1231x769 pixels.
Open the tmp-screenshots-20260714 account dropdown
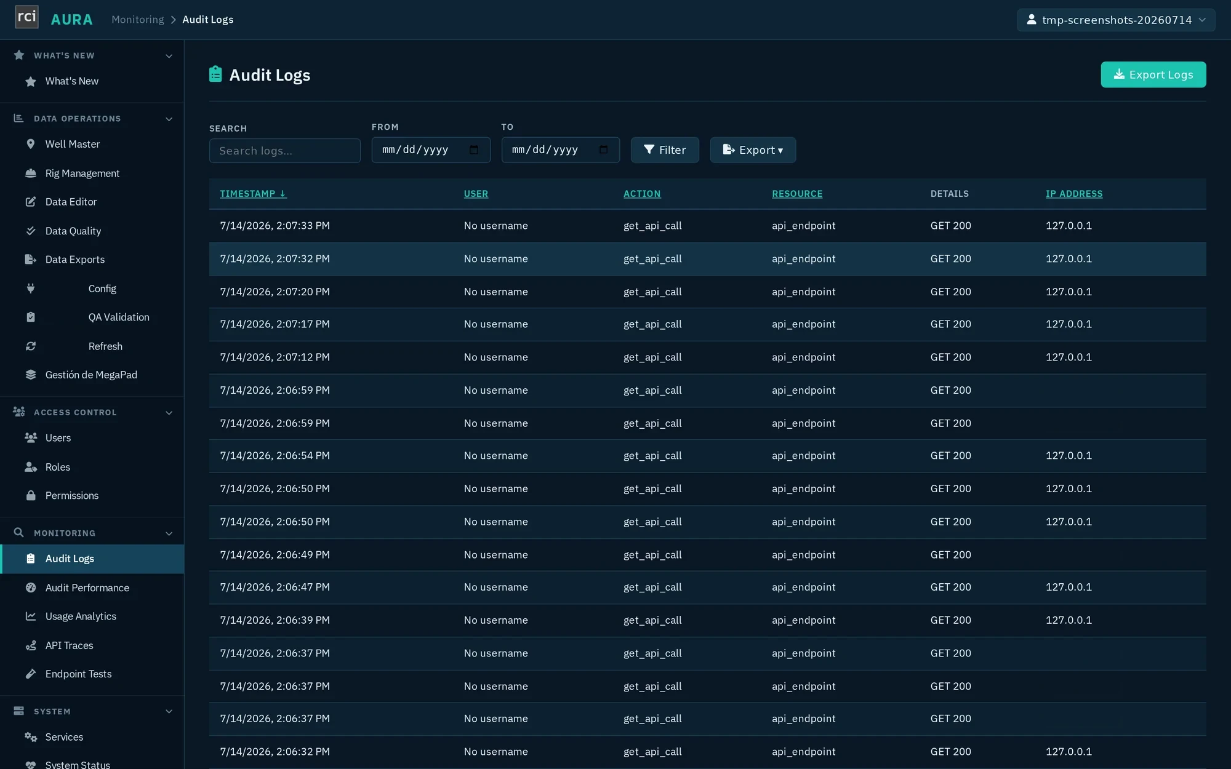click(1116, 20)
